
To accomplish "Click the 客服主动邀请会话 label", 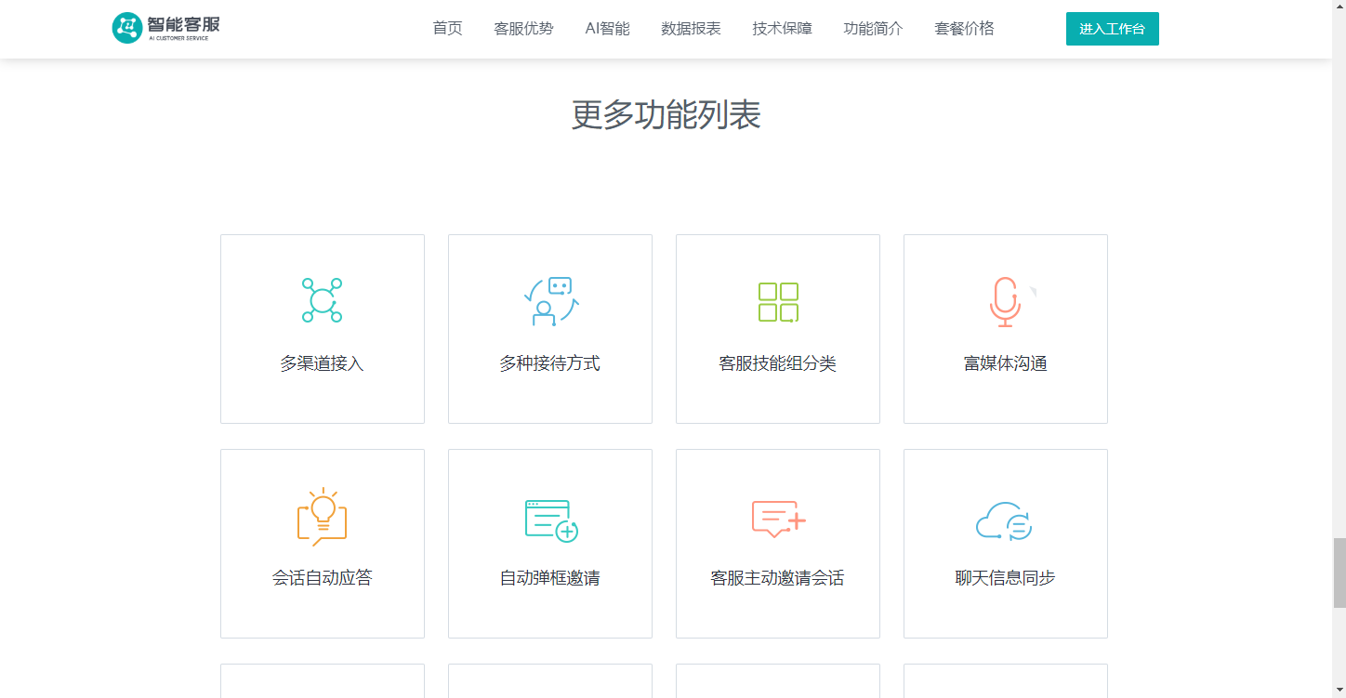I will tap(777, 578).
